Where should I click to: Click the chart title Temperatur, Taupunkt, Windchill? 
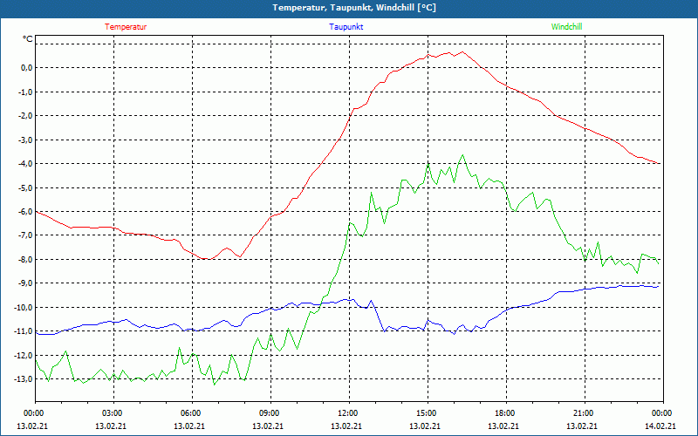[354, 8]
